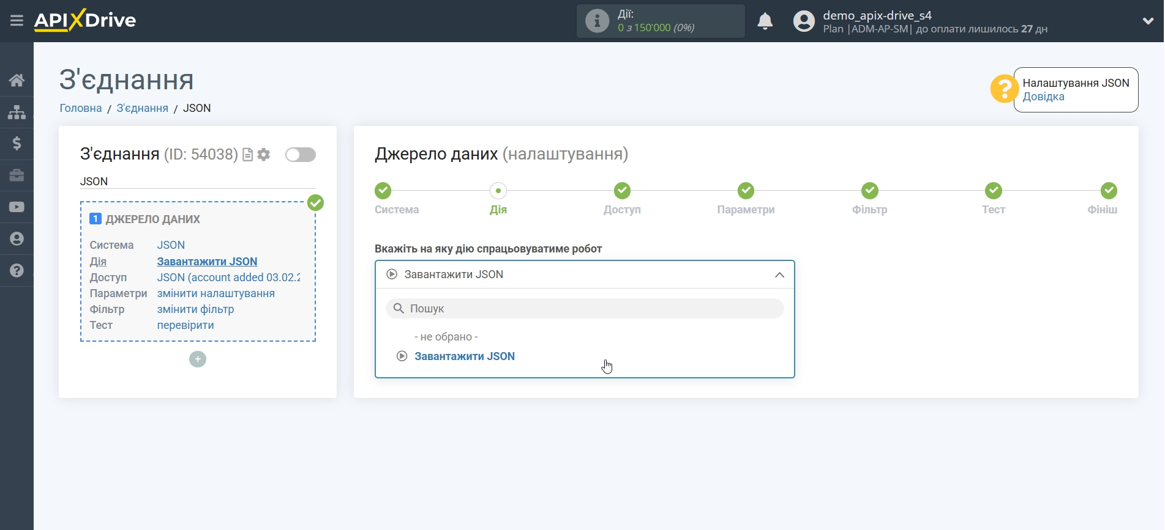
Task: Click the Пошук search field
Action: pyautogui.click(x=585, y=309)
